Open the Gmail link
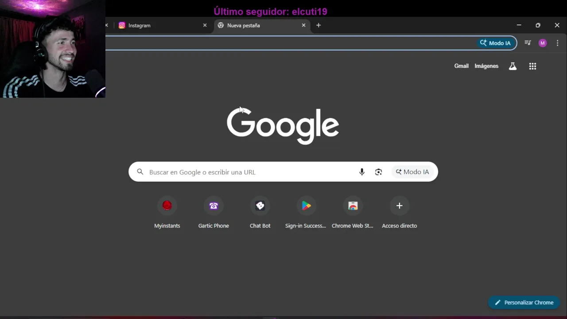The width and height of the screenshot is (567, 319). [x=461, y=66]
